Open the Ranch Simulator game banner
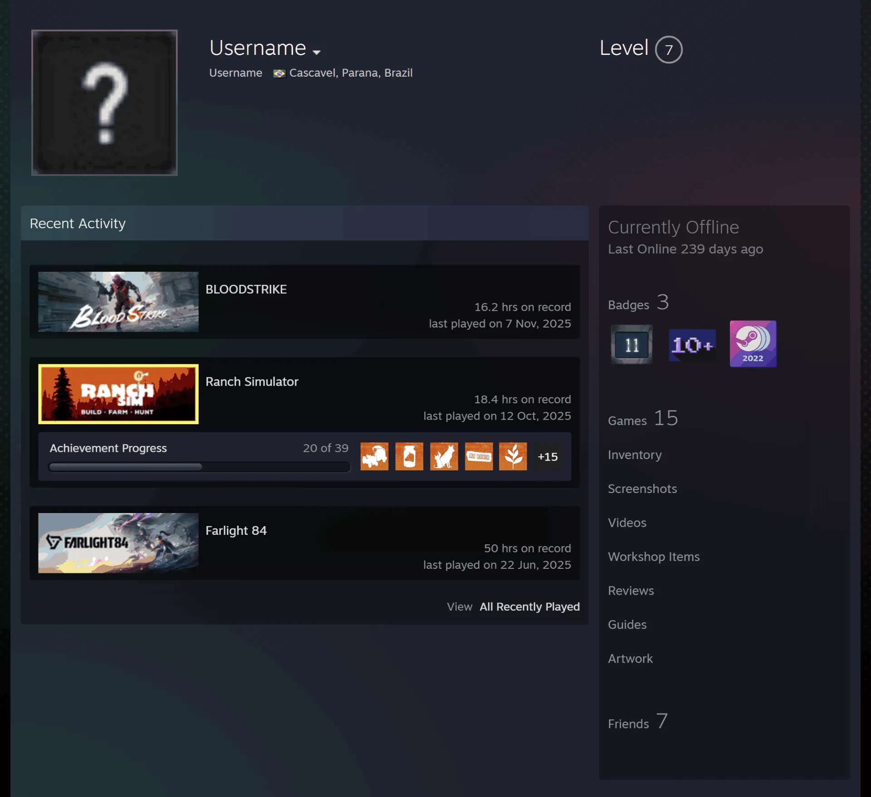Viewport: 871px width, 797px height. coord(118,394)
